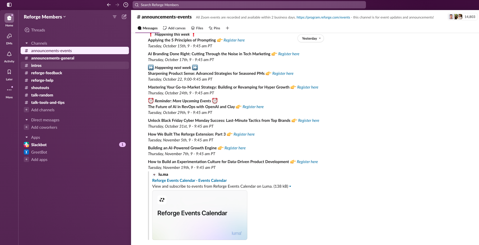The height and width of the screenshot is (245, 479).
Task: Start a new message with the compose icon
Action: [124, 16]
